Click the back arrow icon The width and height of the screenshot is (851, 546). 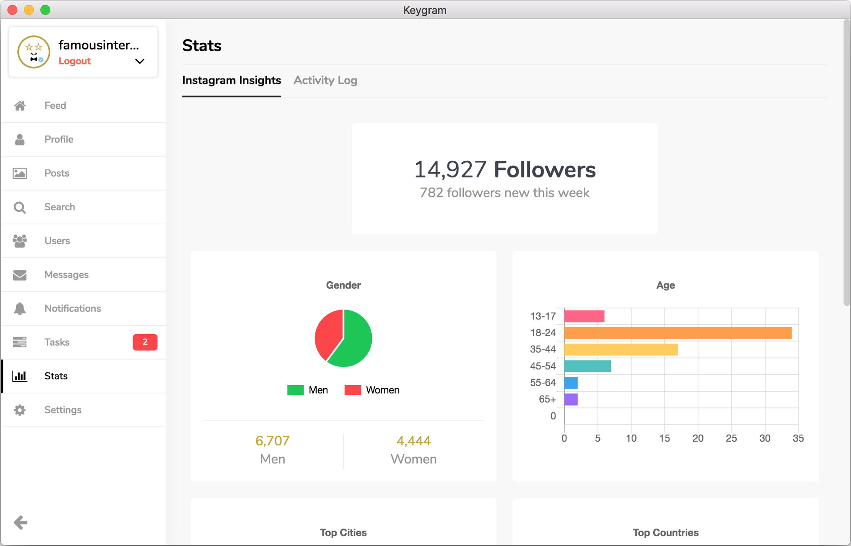(x=20, y=522)
